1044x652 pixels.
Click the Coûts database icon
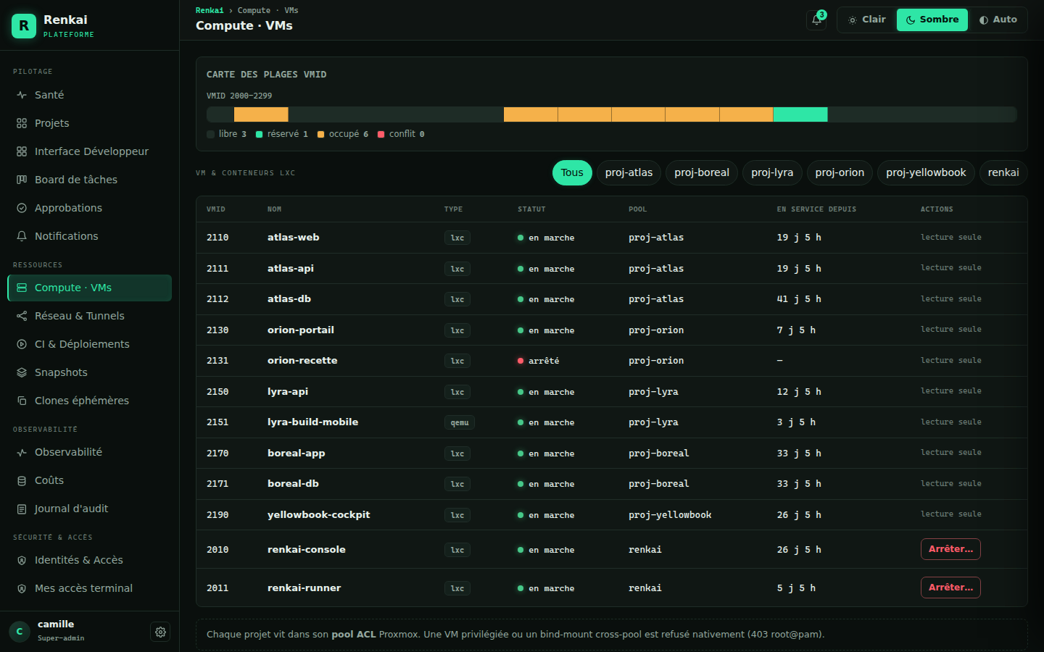[x=22, y=480]
